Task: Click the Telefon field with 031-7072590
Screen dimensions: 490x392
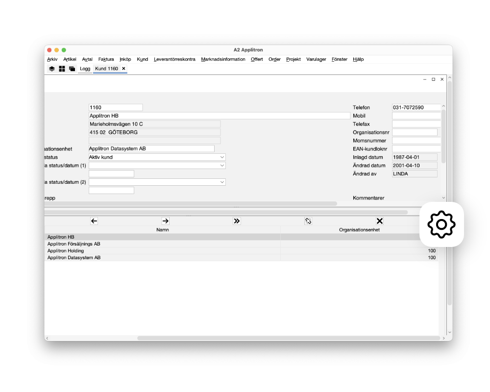Action: pyautogui.click(x=416, y=107)
